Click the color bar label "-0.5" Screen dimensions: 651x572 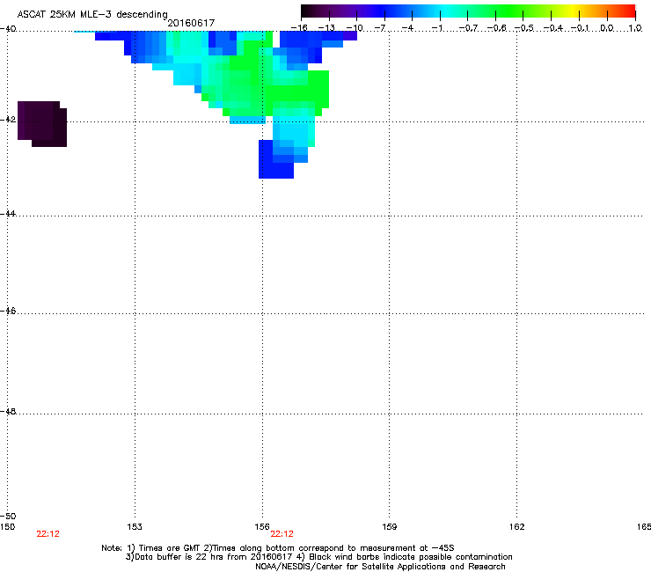tap(524, 28)
